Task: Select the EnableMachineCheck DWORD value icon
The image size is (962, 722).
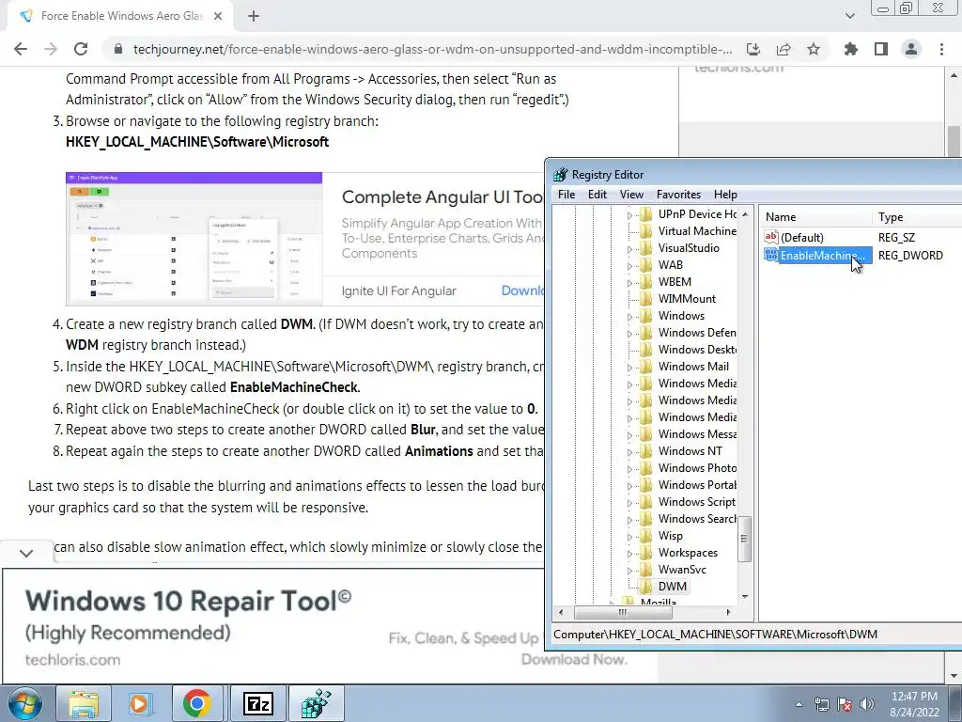Action: coord(771,255)
